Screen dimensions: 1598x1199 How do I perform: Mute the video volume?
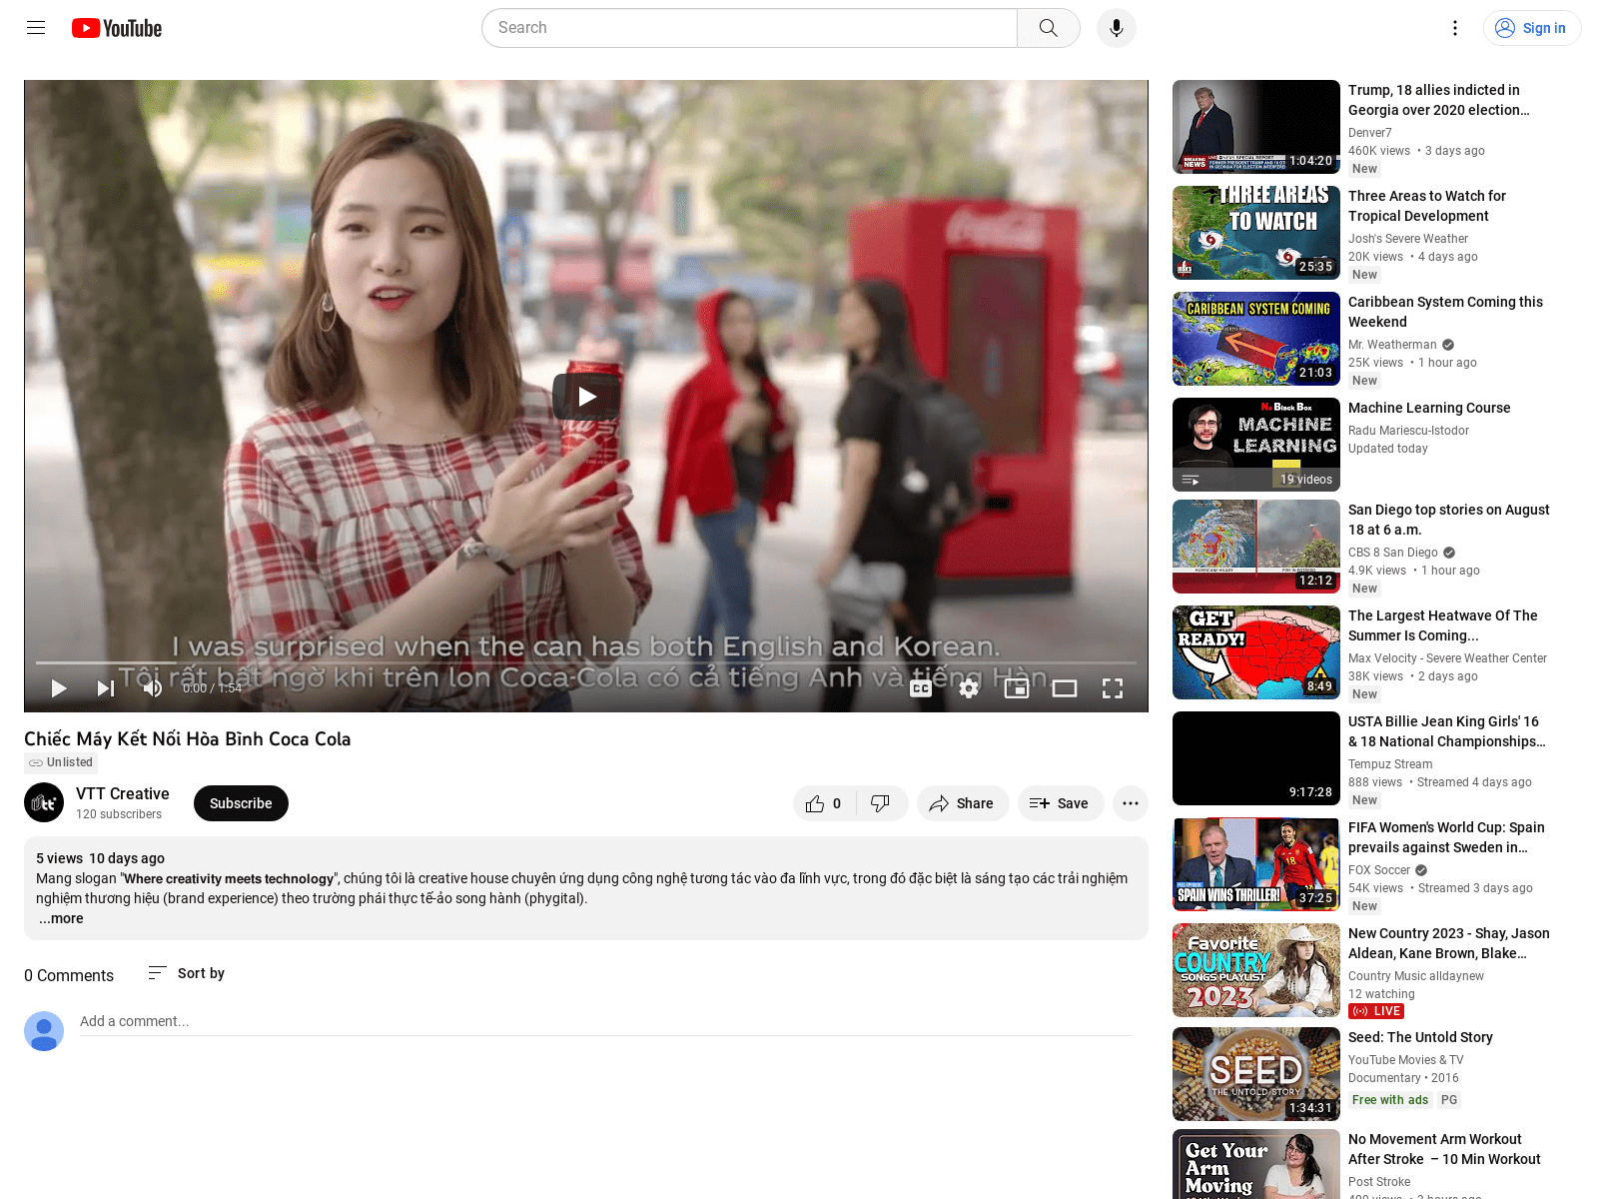tap(153, 687)
